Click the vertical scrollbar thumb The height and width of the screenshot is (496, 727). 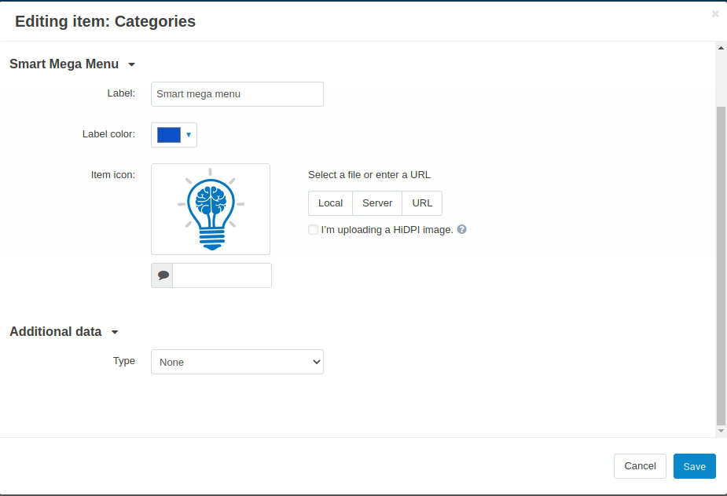tap(721, 266)
